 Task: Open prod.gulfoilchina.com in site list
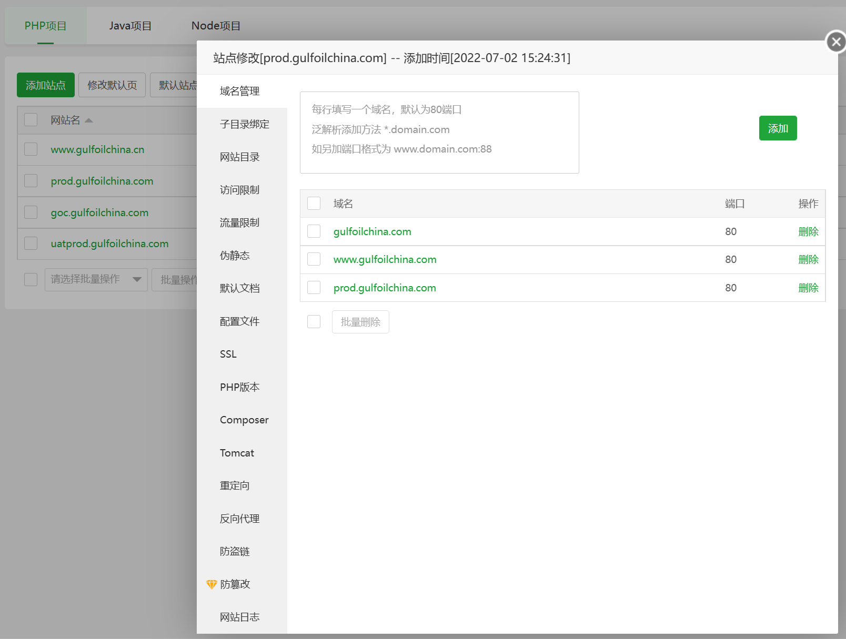(x=102, y=181)
